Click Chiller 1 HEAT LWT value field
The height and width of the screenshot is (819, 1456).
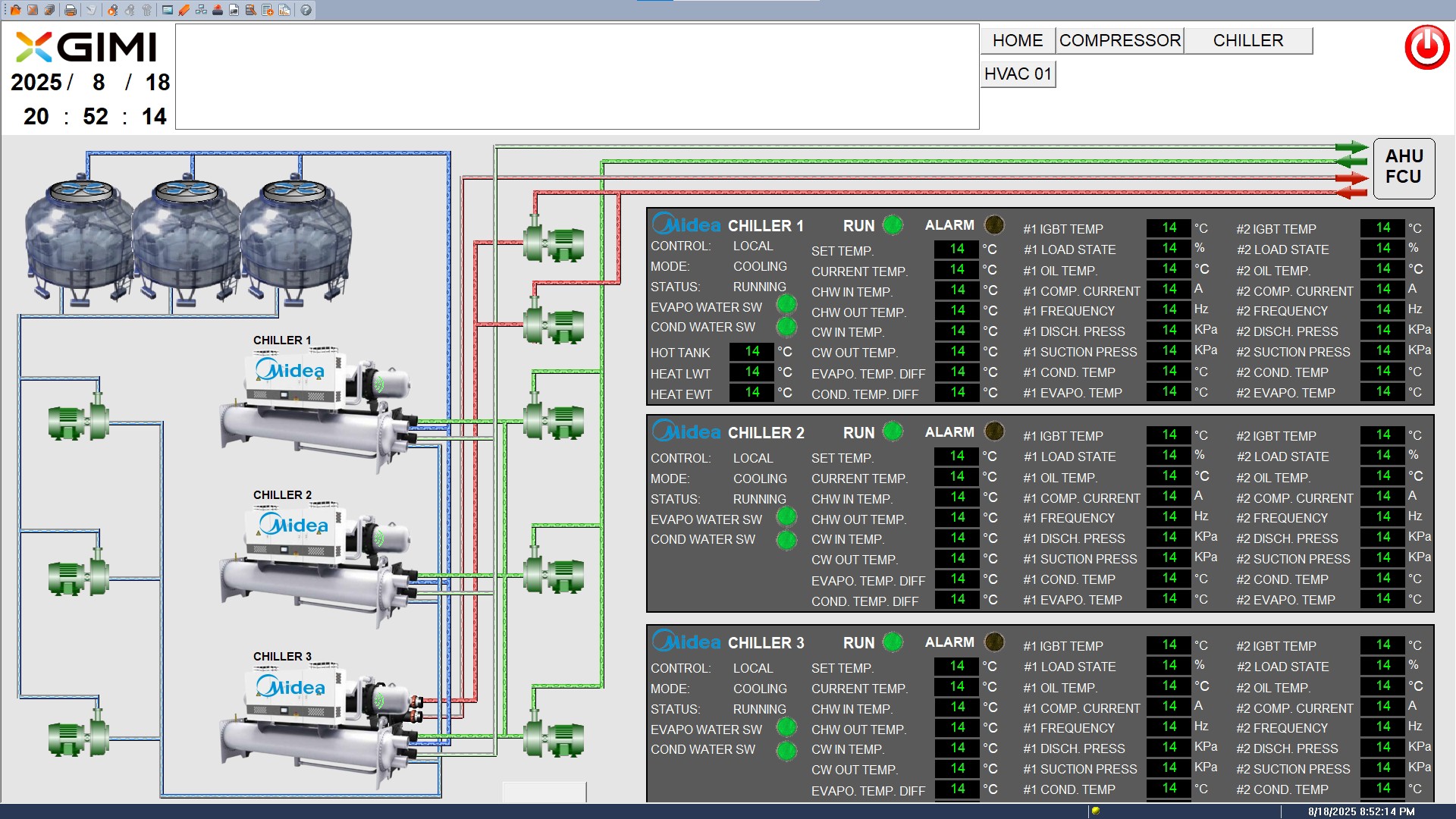click(752, 372)
